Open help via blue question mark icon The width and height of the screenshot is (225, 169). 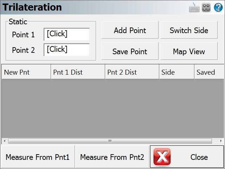pos(218,7)
